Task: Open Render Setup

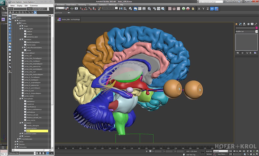Action: [x=154, y=9]
